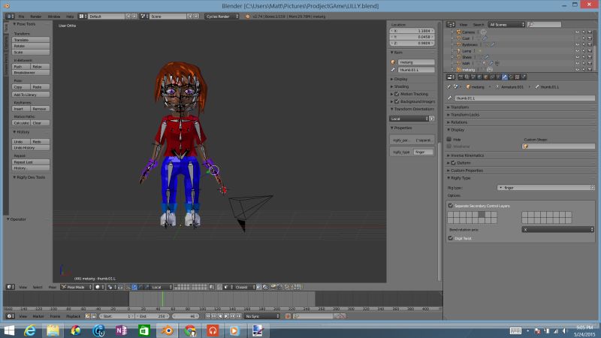Click the Windows Start button
Screen dimensions: 601x338
(9, 330)
